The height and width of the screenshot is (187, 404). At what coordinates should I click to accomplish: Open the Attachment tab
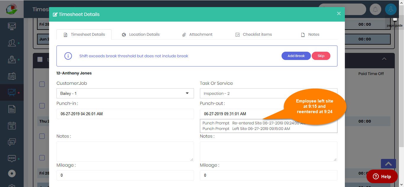point(197,35)
